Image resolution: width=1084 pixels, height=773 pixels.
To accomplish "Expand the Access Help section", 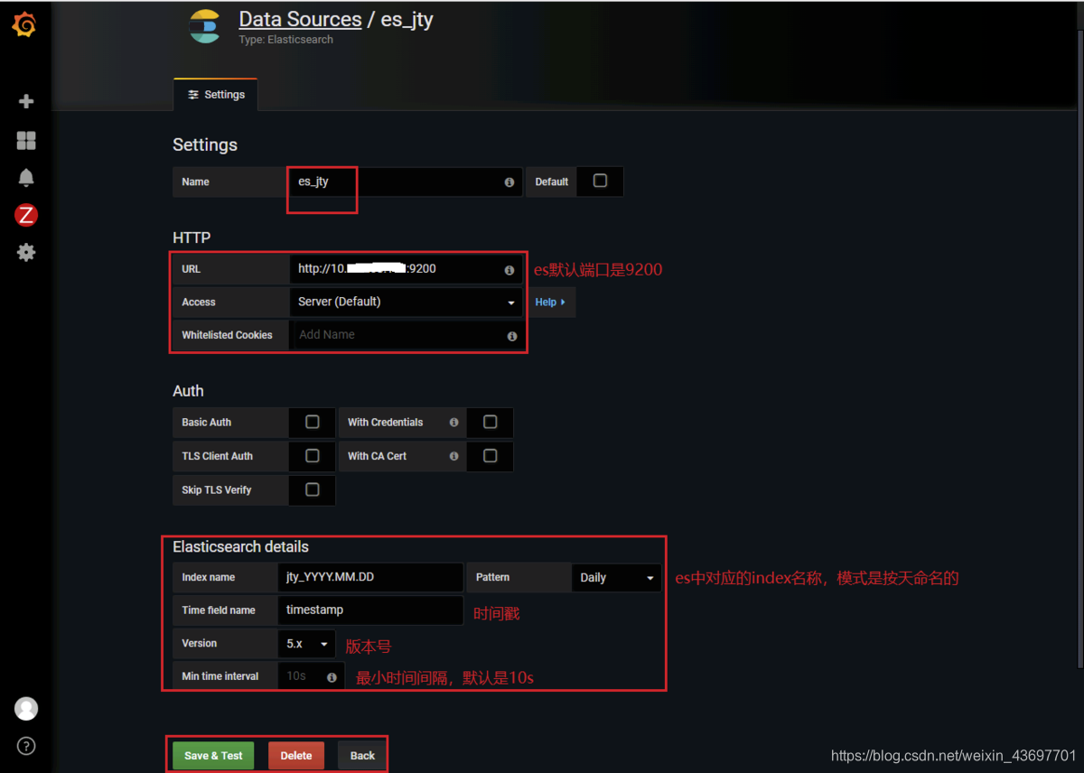I will [x=550, y=303].
